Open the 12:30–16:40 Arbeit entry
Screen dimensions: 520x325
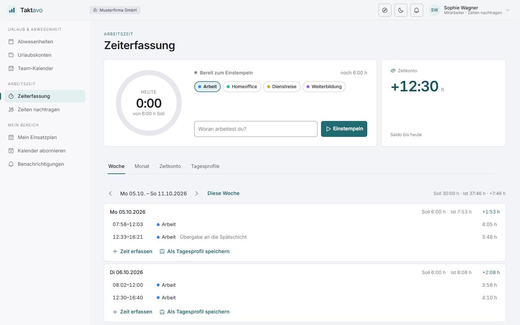tap(305, 298)
